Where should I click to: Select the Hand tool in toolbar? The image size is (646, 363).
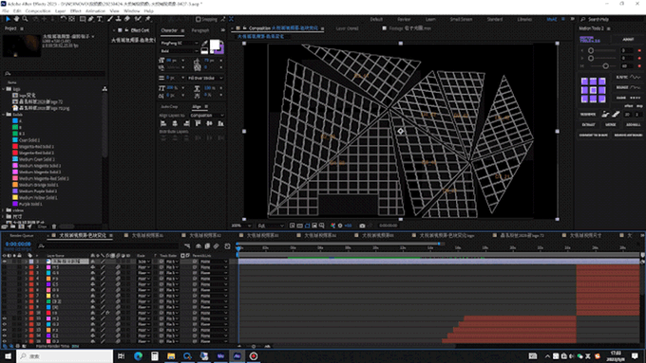16,19
